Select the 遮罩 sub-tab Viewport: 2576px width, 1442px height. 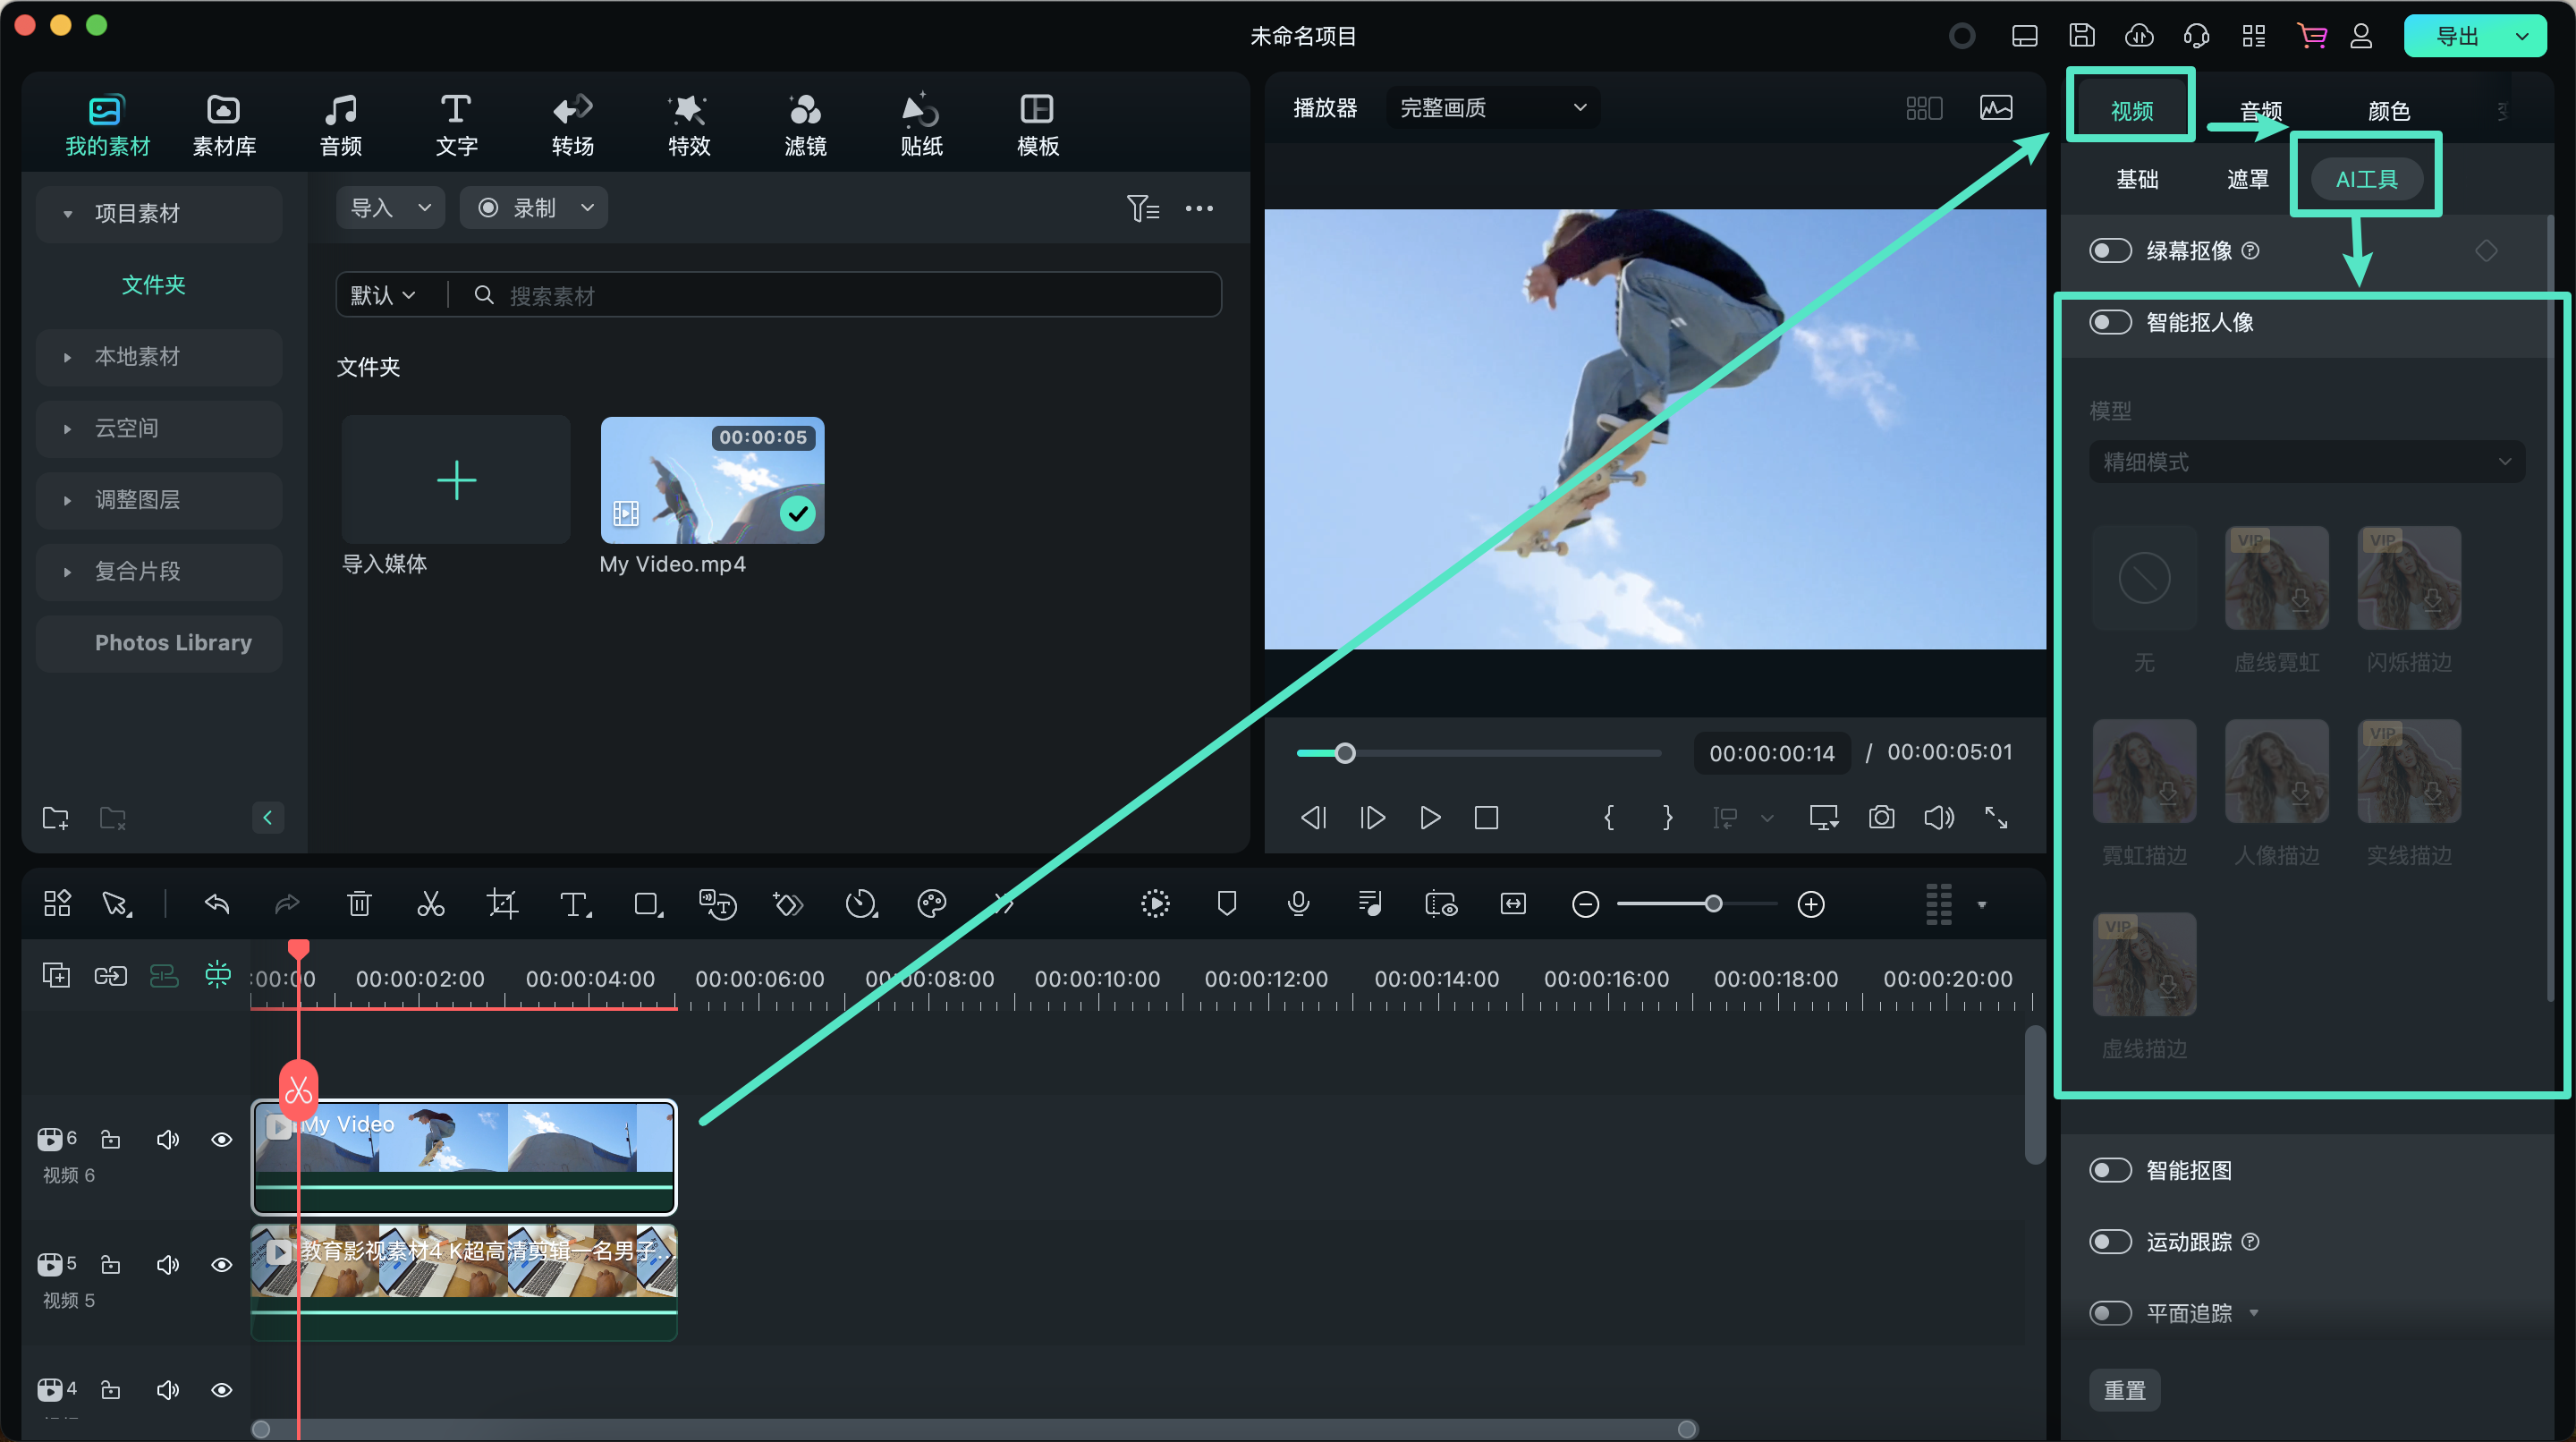click(2247, 179)
